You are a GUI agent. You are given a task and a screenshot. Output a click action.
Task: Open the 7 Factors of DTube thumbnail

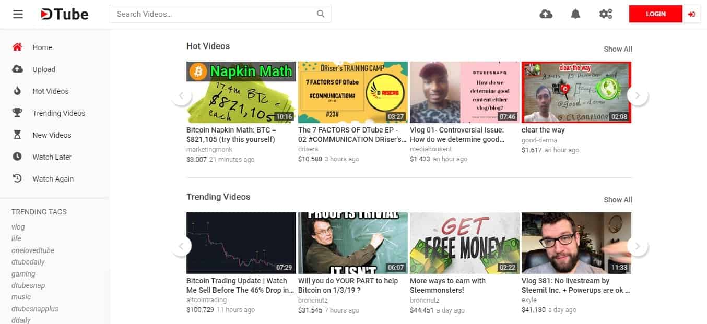point(353,92)
